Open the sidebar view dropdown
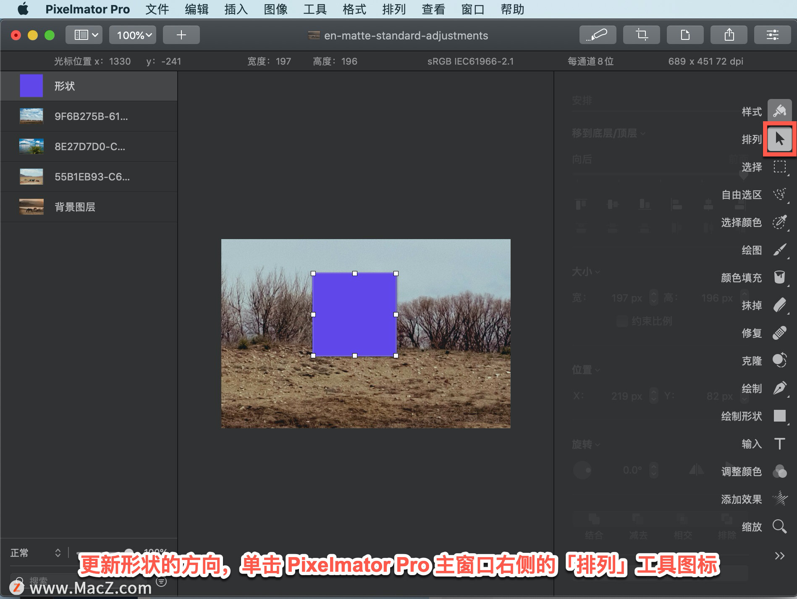 pyautogui.click(x=84, y=35)
